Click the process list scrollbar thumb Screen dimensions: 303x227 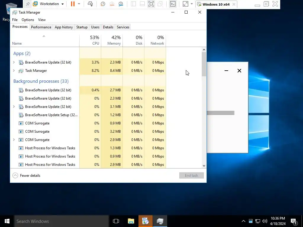click(204, 64)
